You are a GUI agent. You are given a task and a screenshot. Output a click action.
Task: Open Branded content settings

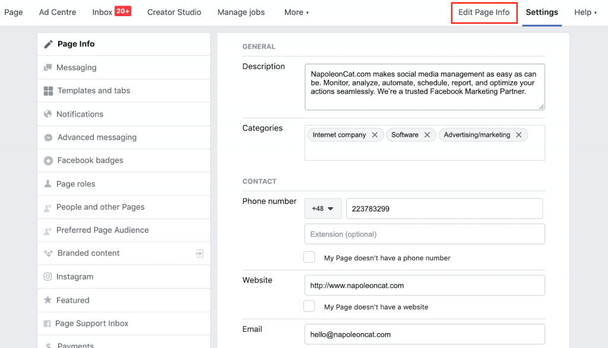123,254
